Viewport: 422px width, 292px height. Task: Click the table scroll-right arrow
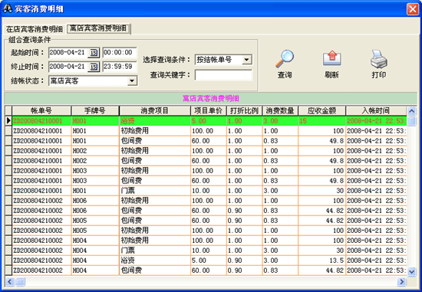coord(401,281)
